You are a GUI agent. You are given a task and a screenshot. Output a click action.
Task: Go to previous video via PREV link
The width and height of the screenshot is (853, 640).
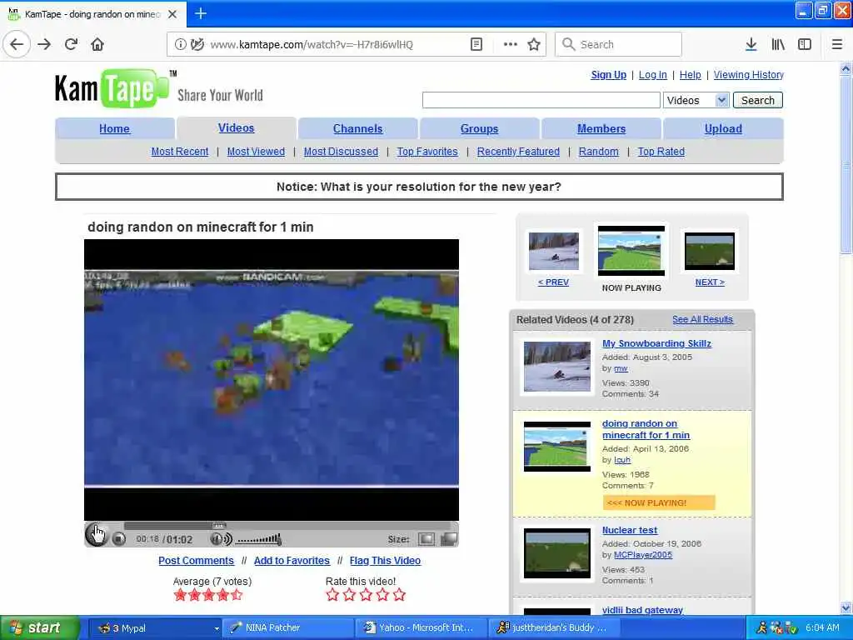click(x=553, y=282)
